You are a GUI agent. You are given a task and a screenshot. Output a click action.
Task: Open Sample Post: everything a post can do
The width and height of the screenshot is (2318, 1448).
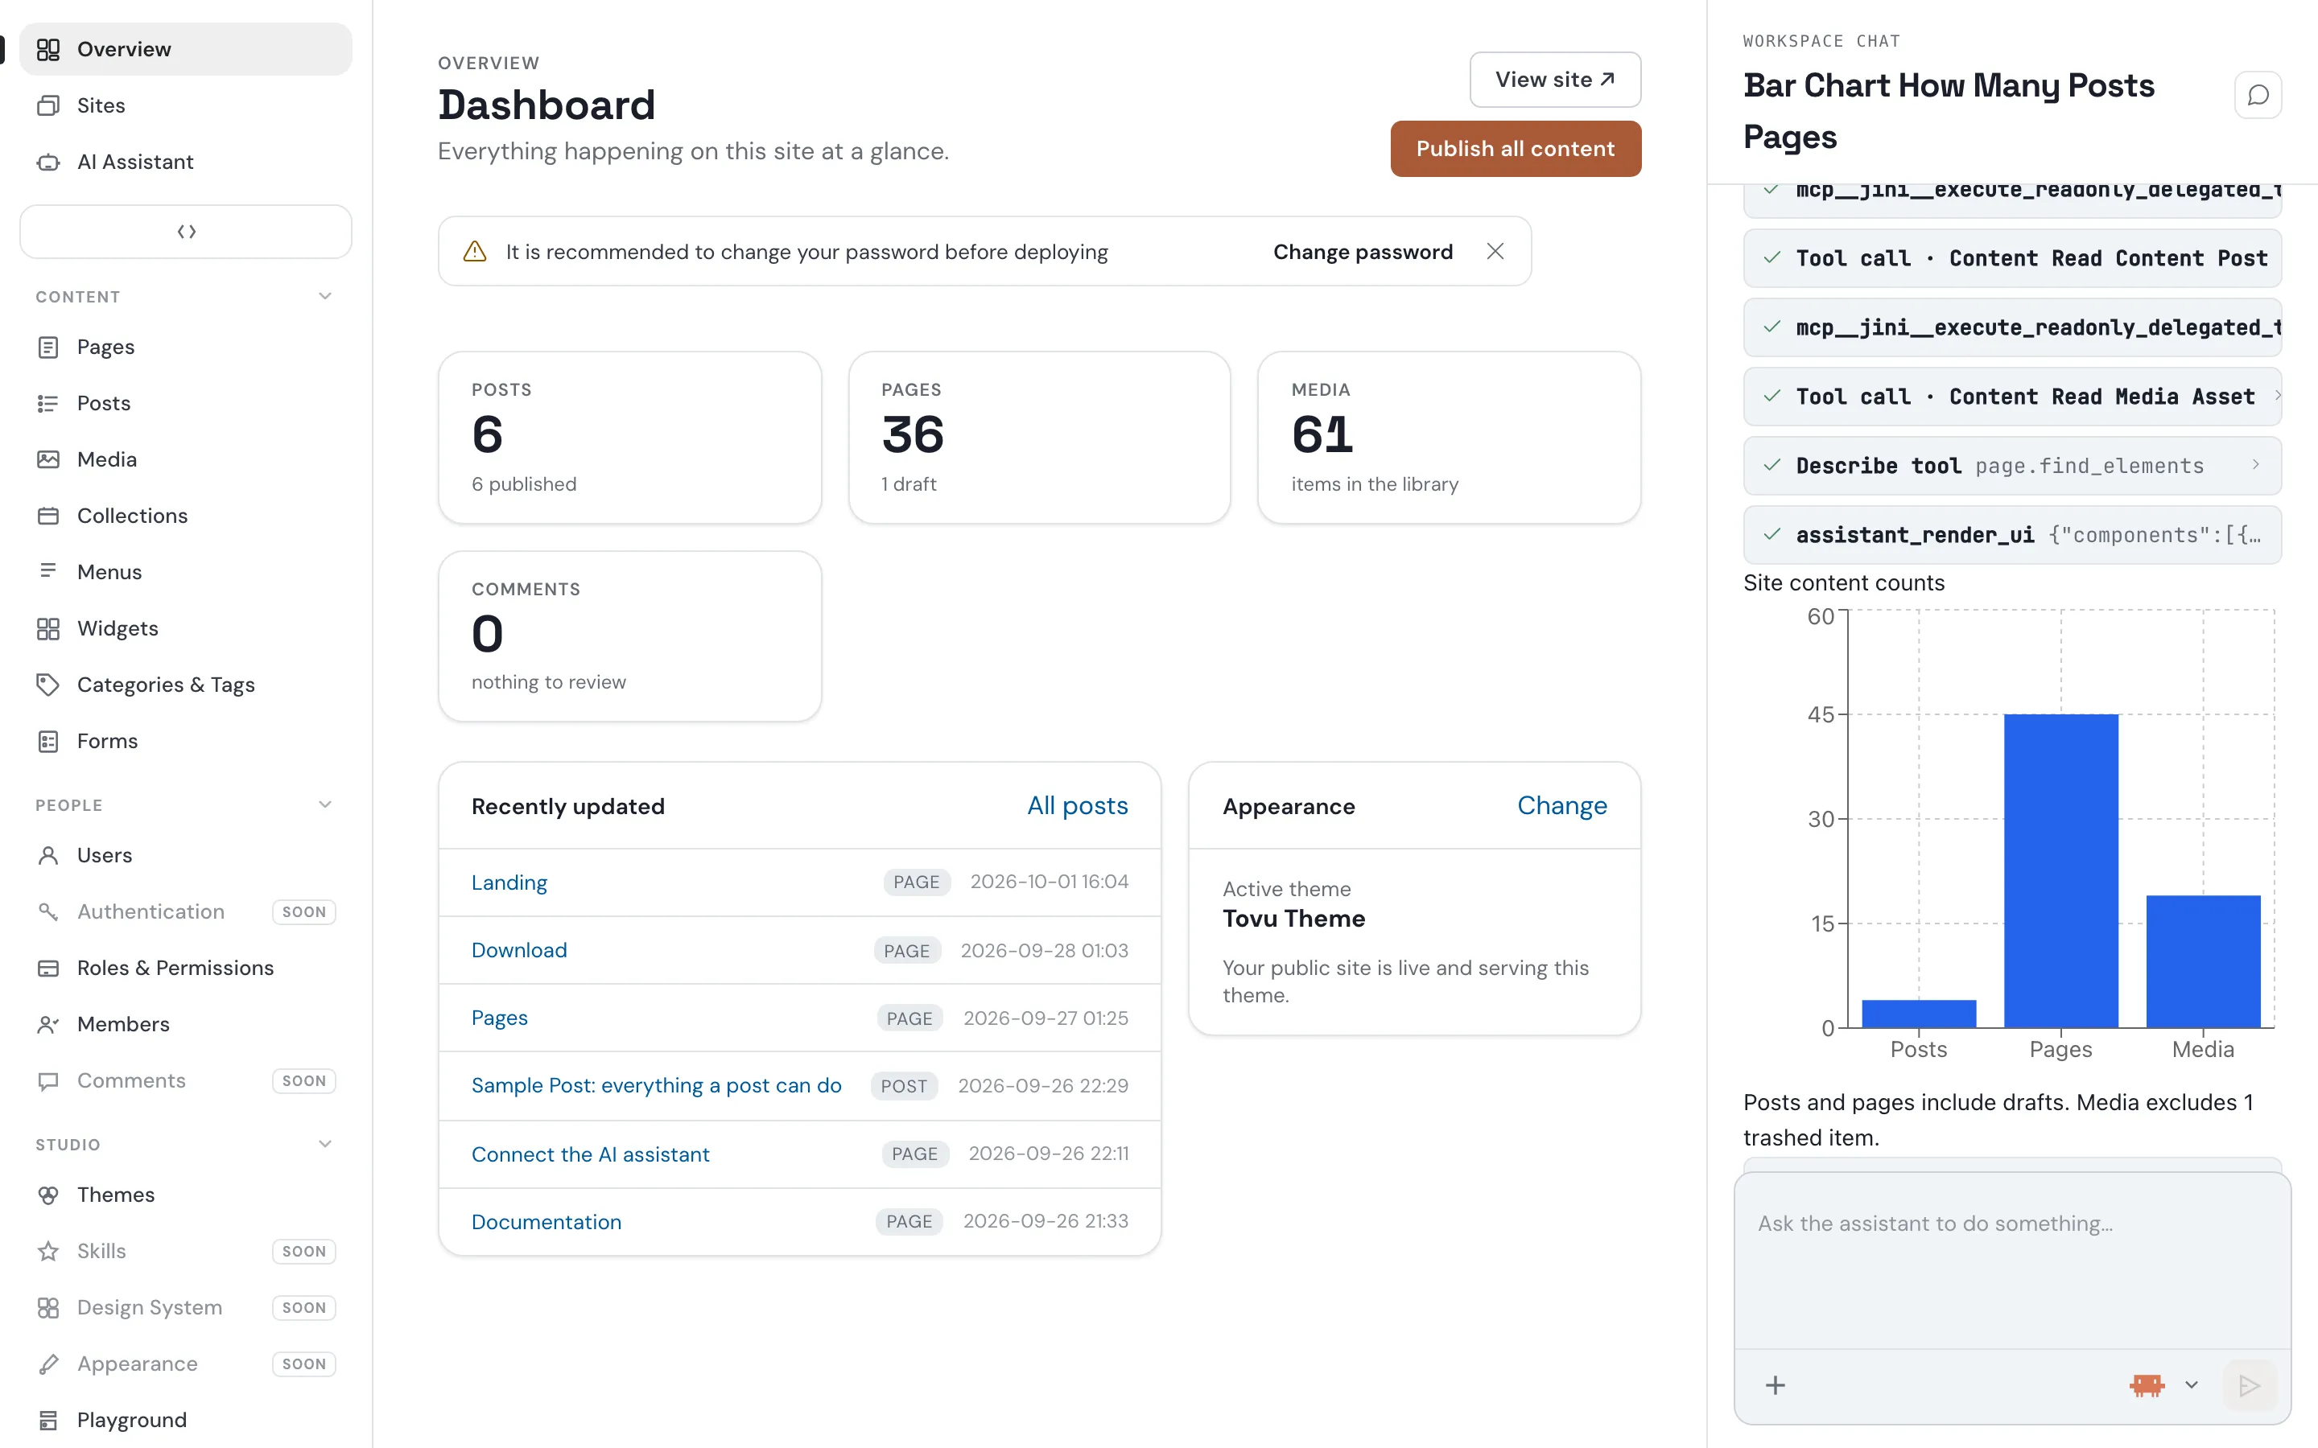656,1085
